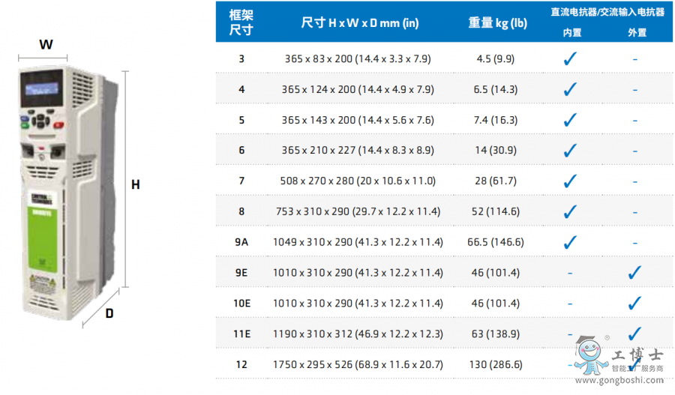Click the 直流电抗器/交流输入电抗器 header text
The width and height of the screenshot is (675, 395).
point(607,12)
